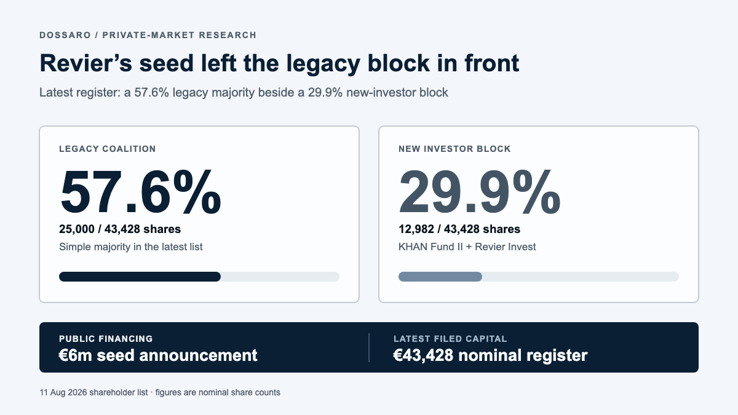
Task: Select the Latest Filed Capital label
Action: click(x=450, y=339)
